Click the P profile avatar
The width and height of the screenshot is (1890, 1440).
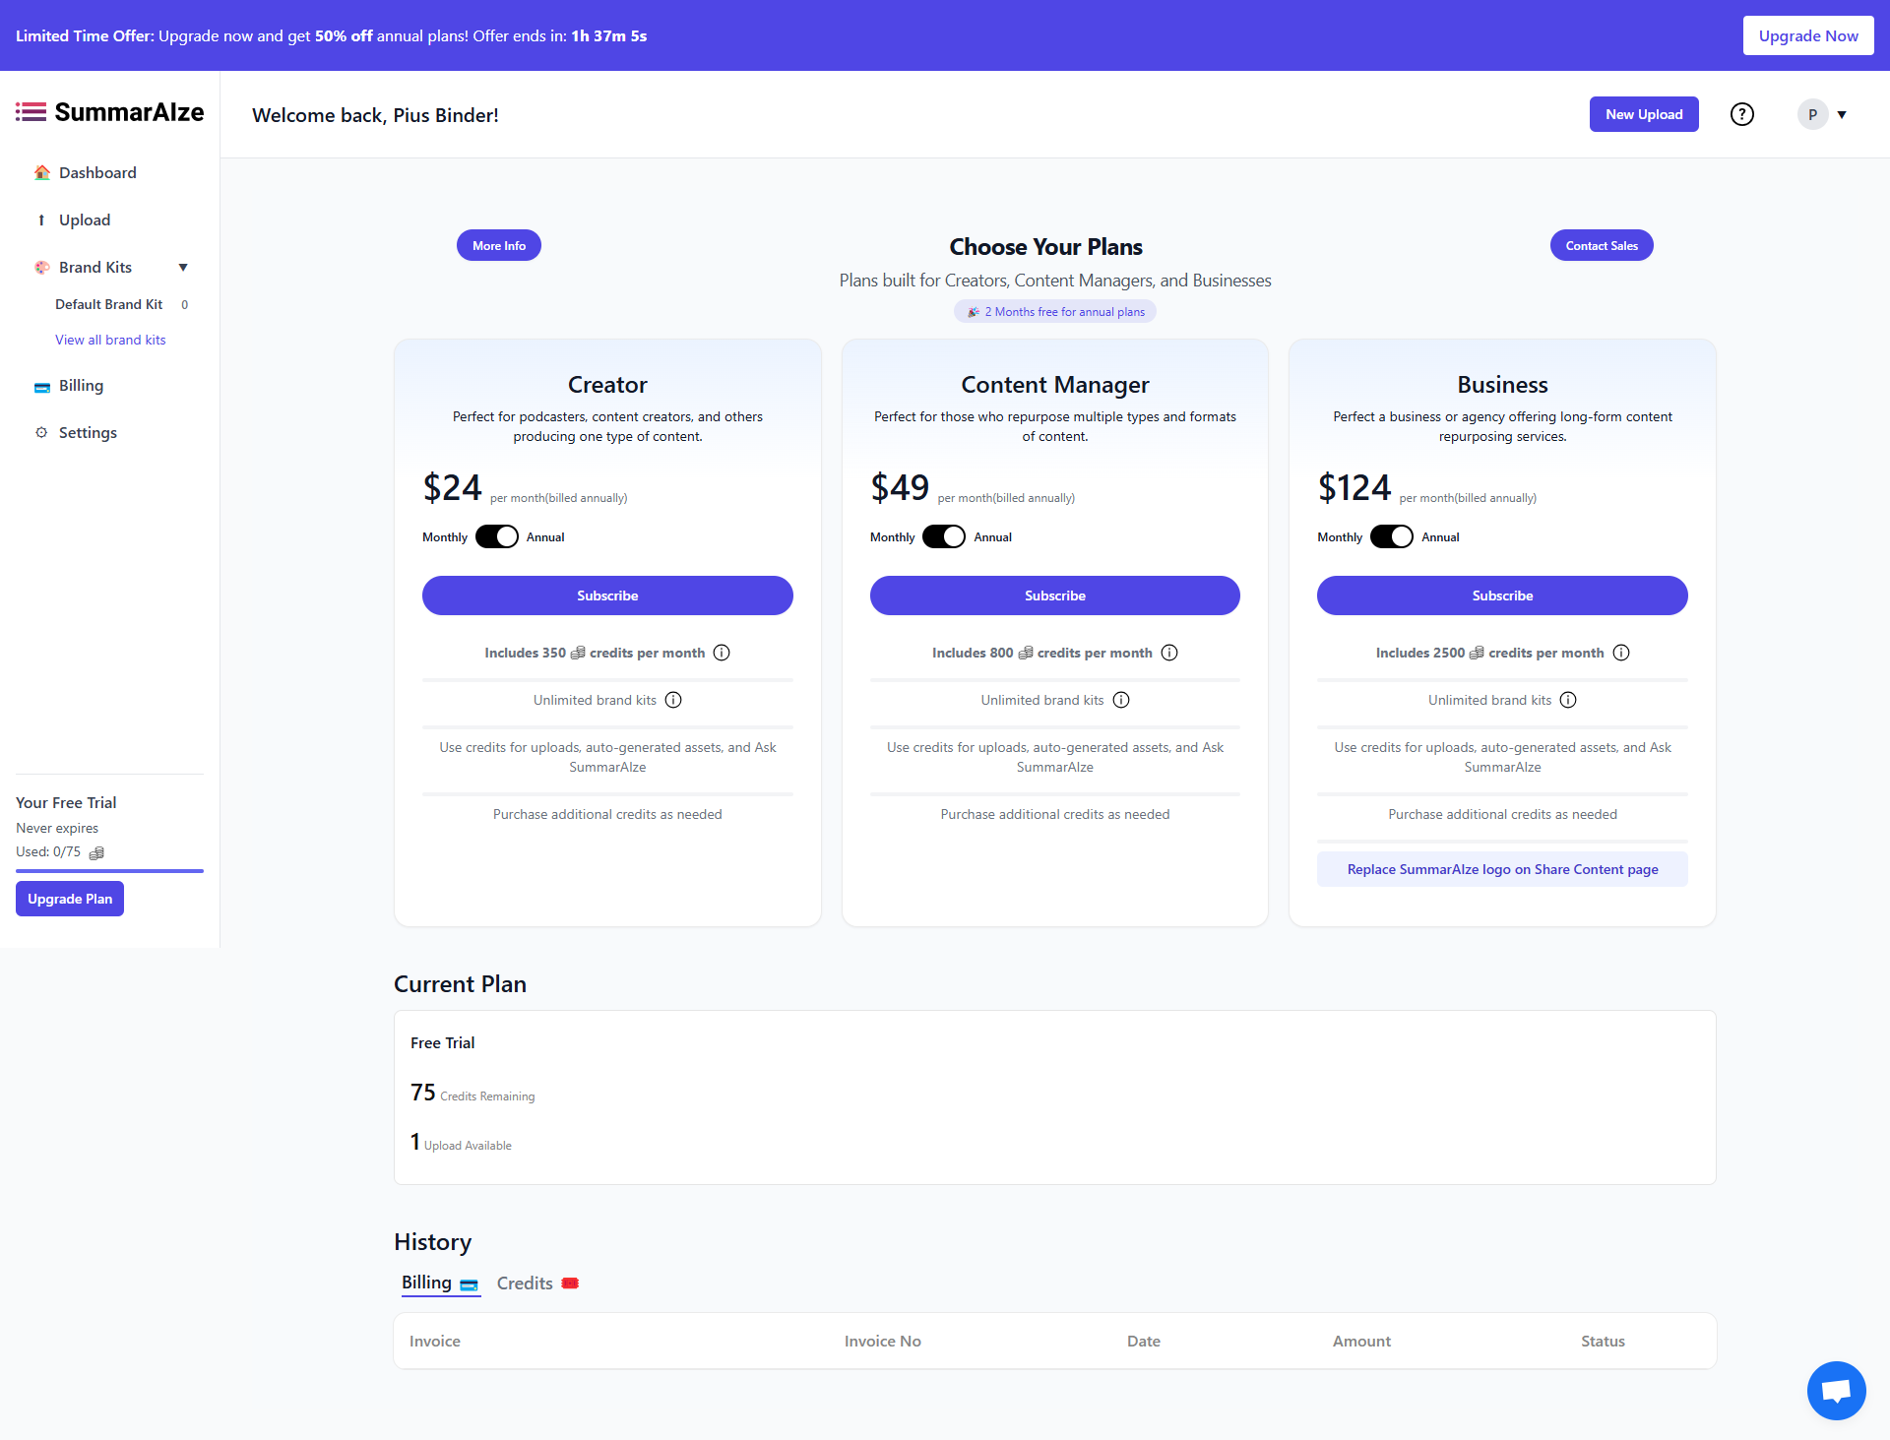click(x=1812, y=114)
